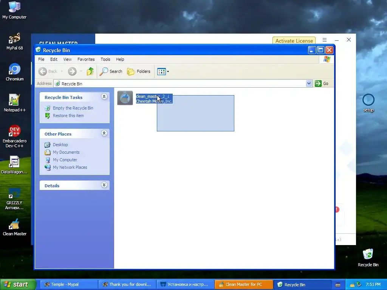Image resolution: width=387 pixels, height=290 pixels.
Task: Click the Recycle Bin title bar icon
Action: 38,50
